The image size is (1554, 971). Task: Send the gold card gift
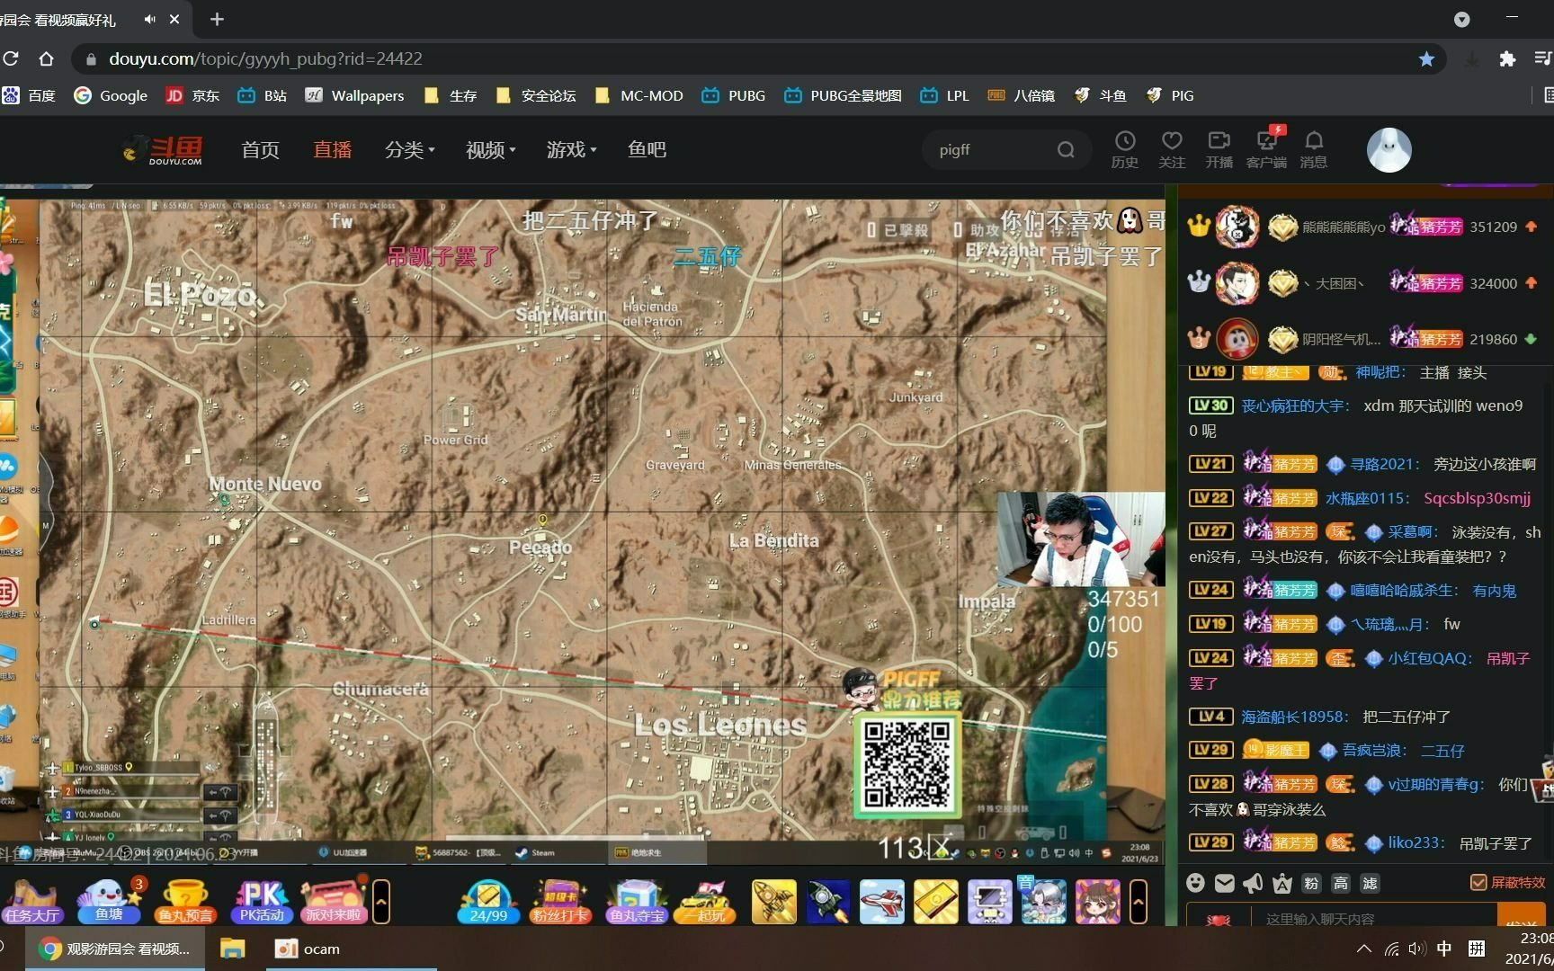pyautogui.click(x=935, y=902)
